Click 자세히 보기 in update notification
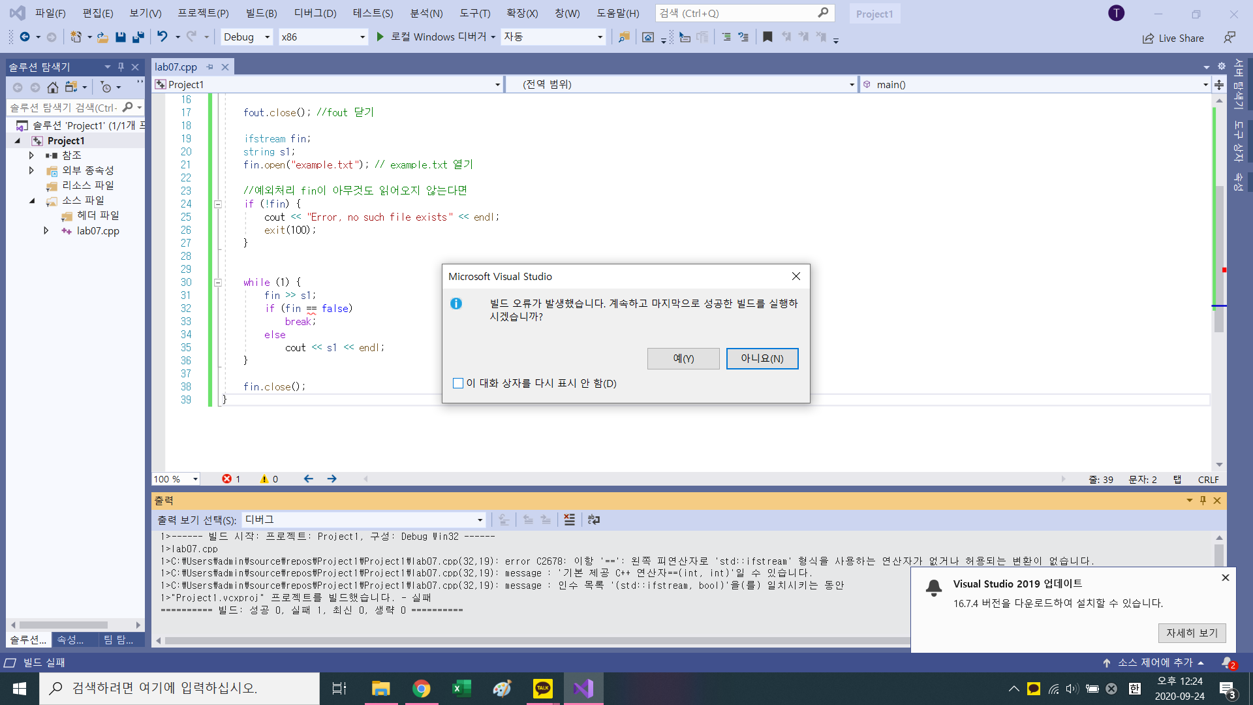 pyautogui.click(x=1192, y=633)
